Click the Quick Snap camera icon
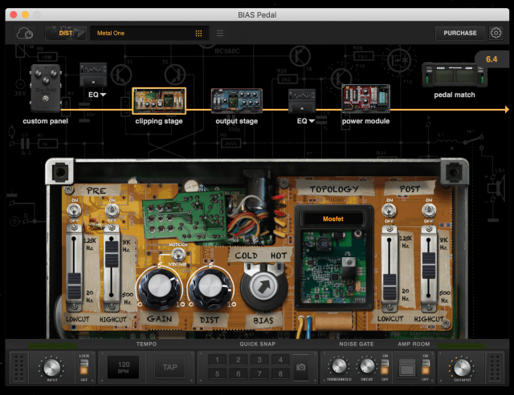The image size is (514, 395). (301, 367)
